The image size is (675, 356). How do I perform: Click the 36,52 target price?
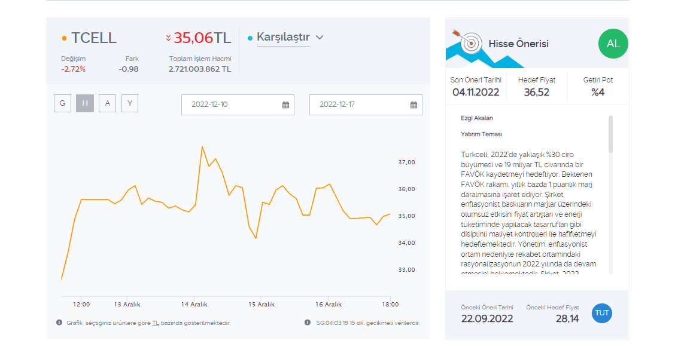tap(536, 92)
